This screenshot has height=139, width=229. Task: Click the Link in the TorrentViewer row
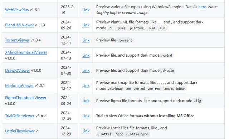click(x=86, y=40)
